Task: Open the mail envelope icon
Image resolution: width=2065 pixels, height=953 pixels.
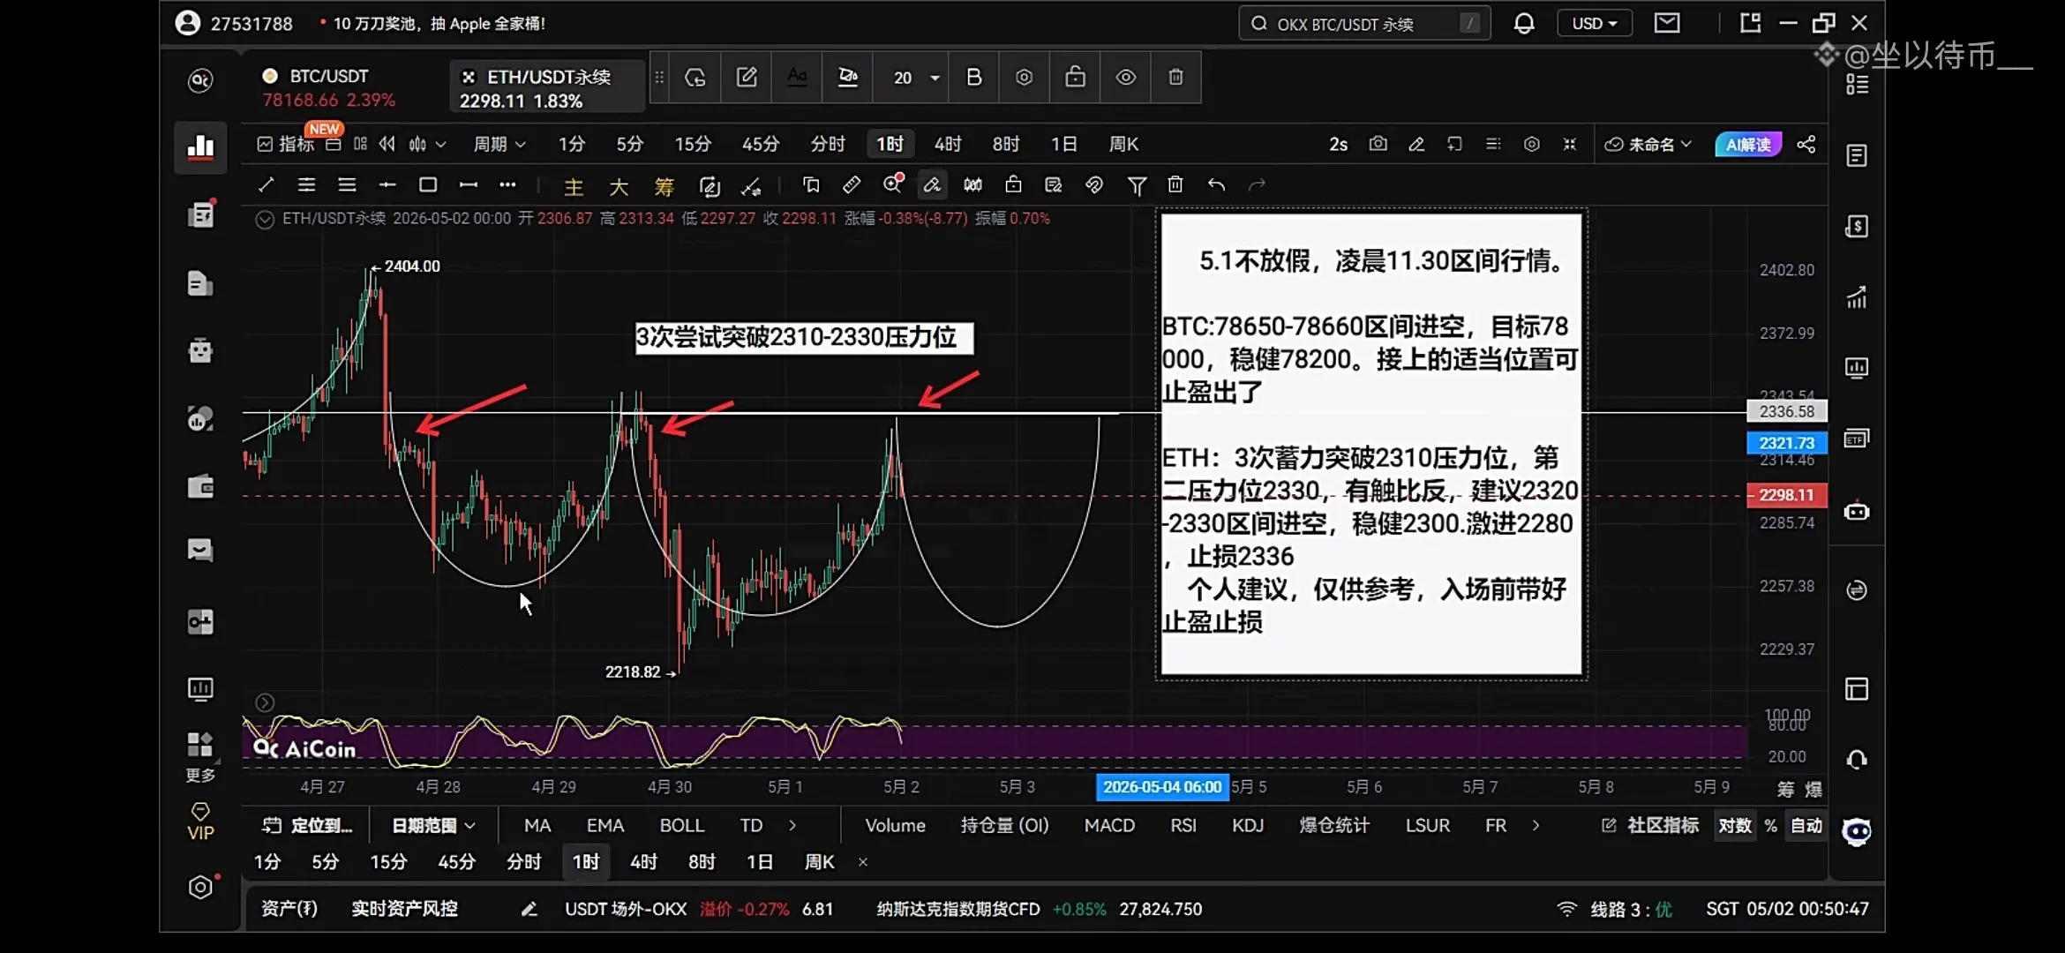Action: coord(1667,23)
